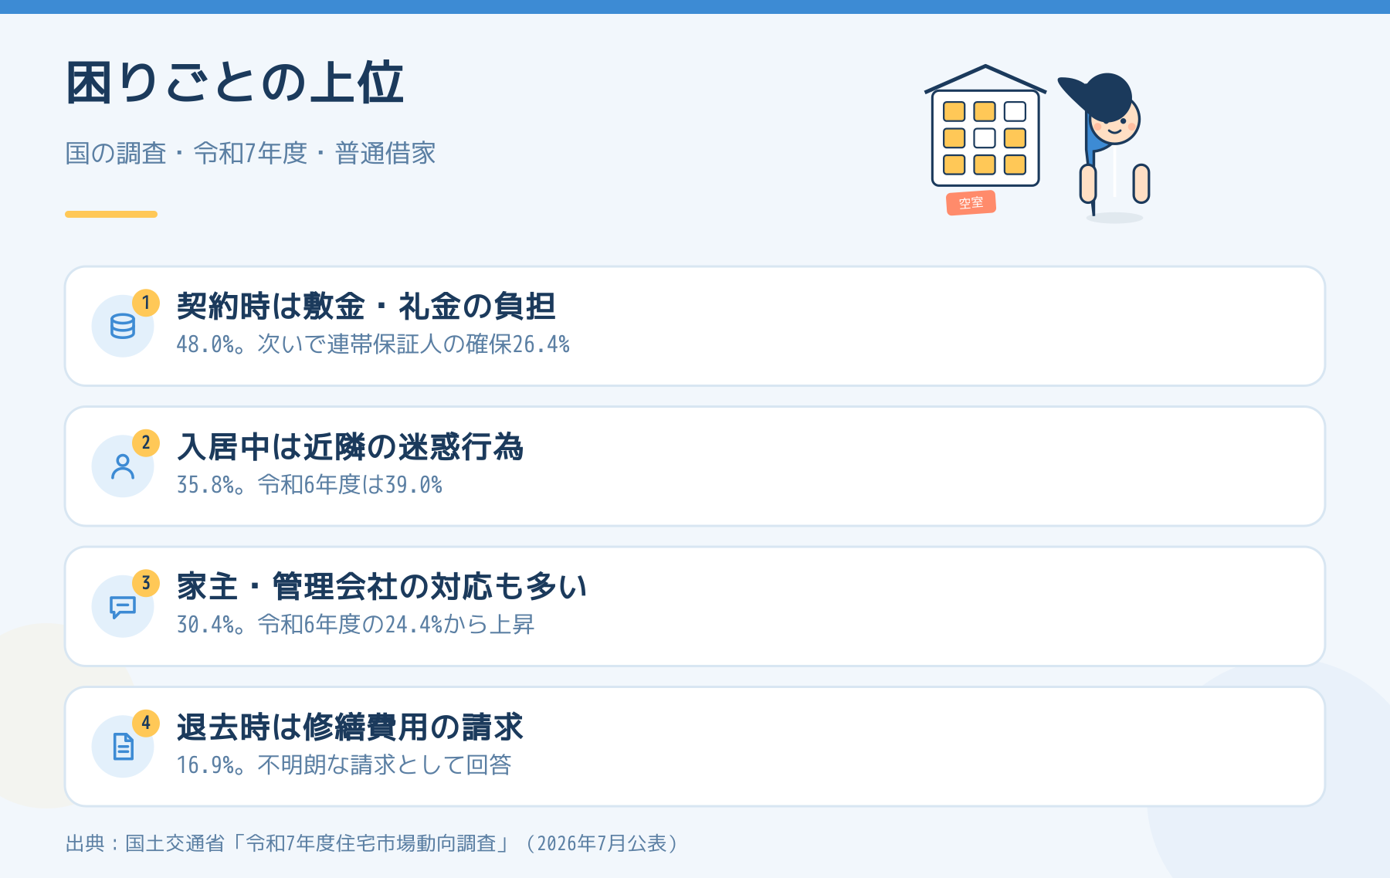Click heading 契約時は敷金・礼金の負担
This screenshot has width=1390, height=878.
(x=366, y=307)
